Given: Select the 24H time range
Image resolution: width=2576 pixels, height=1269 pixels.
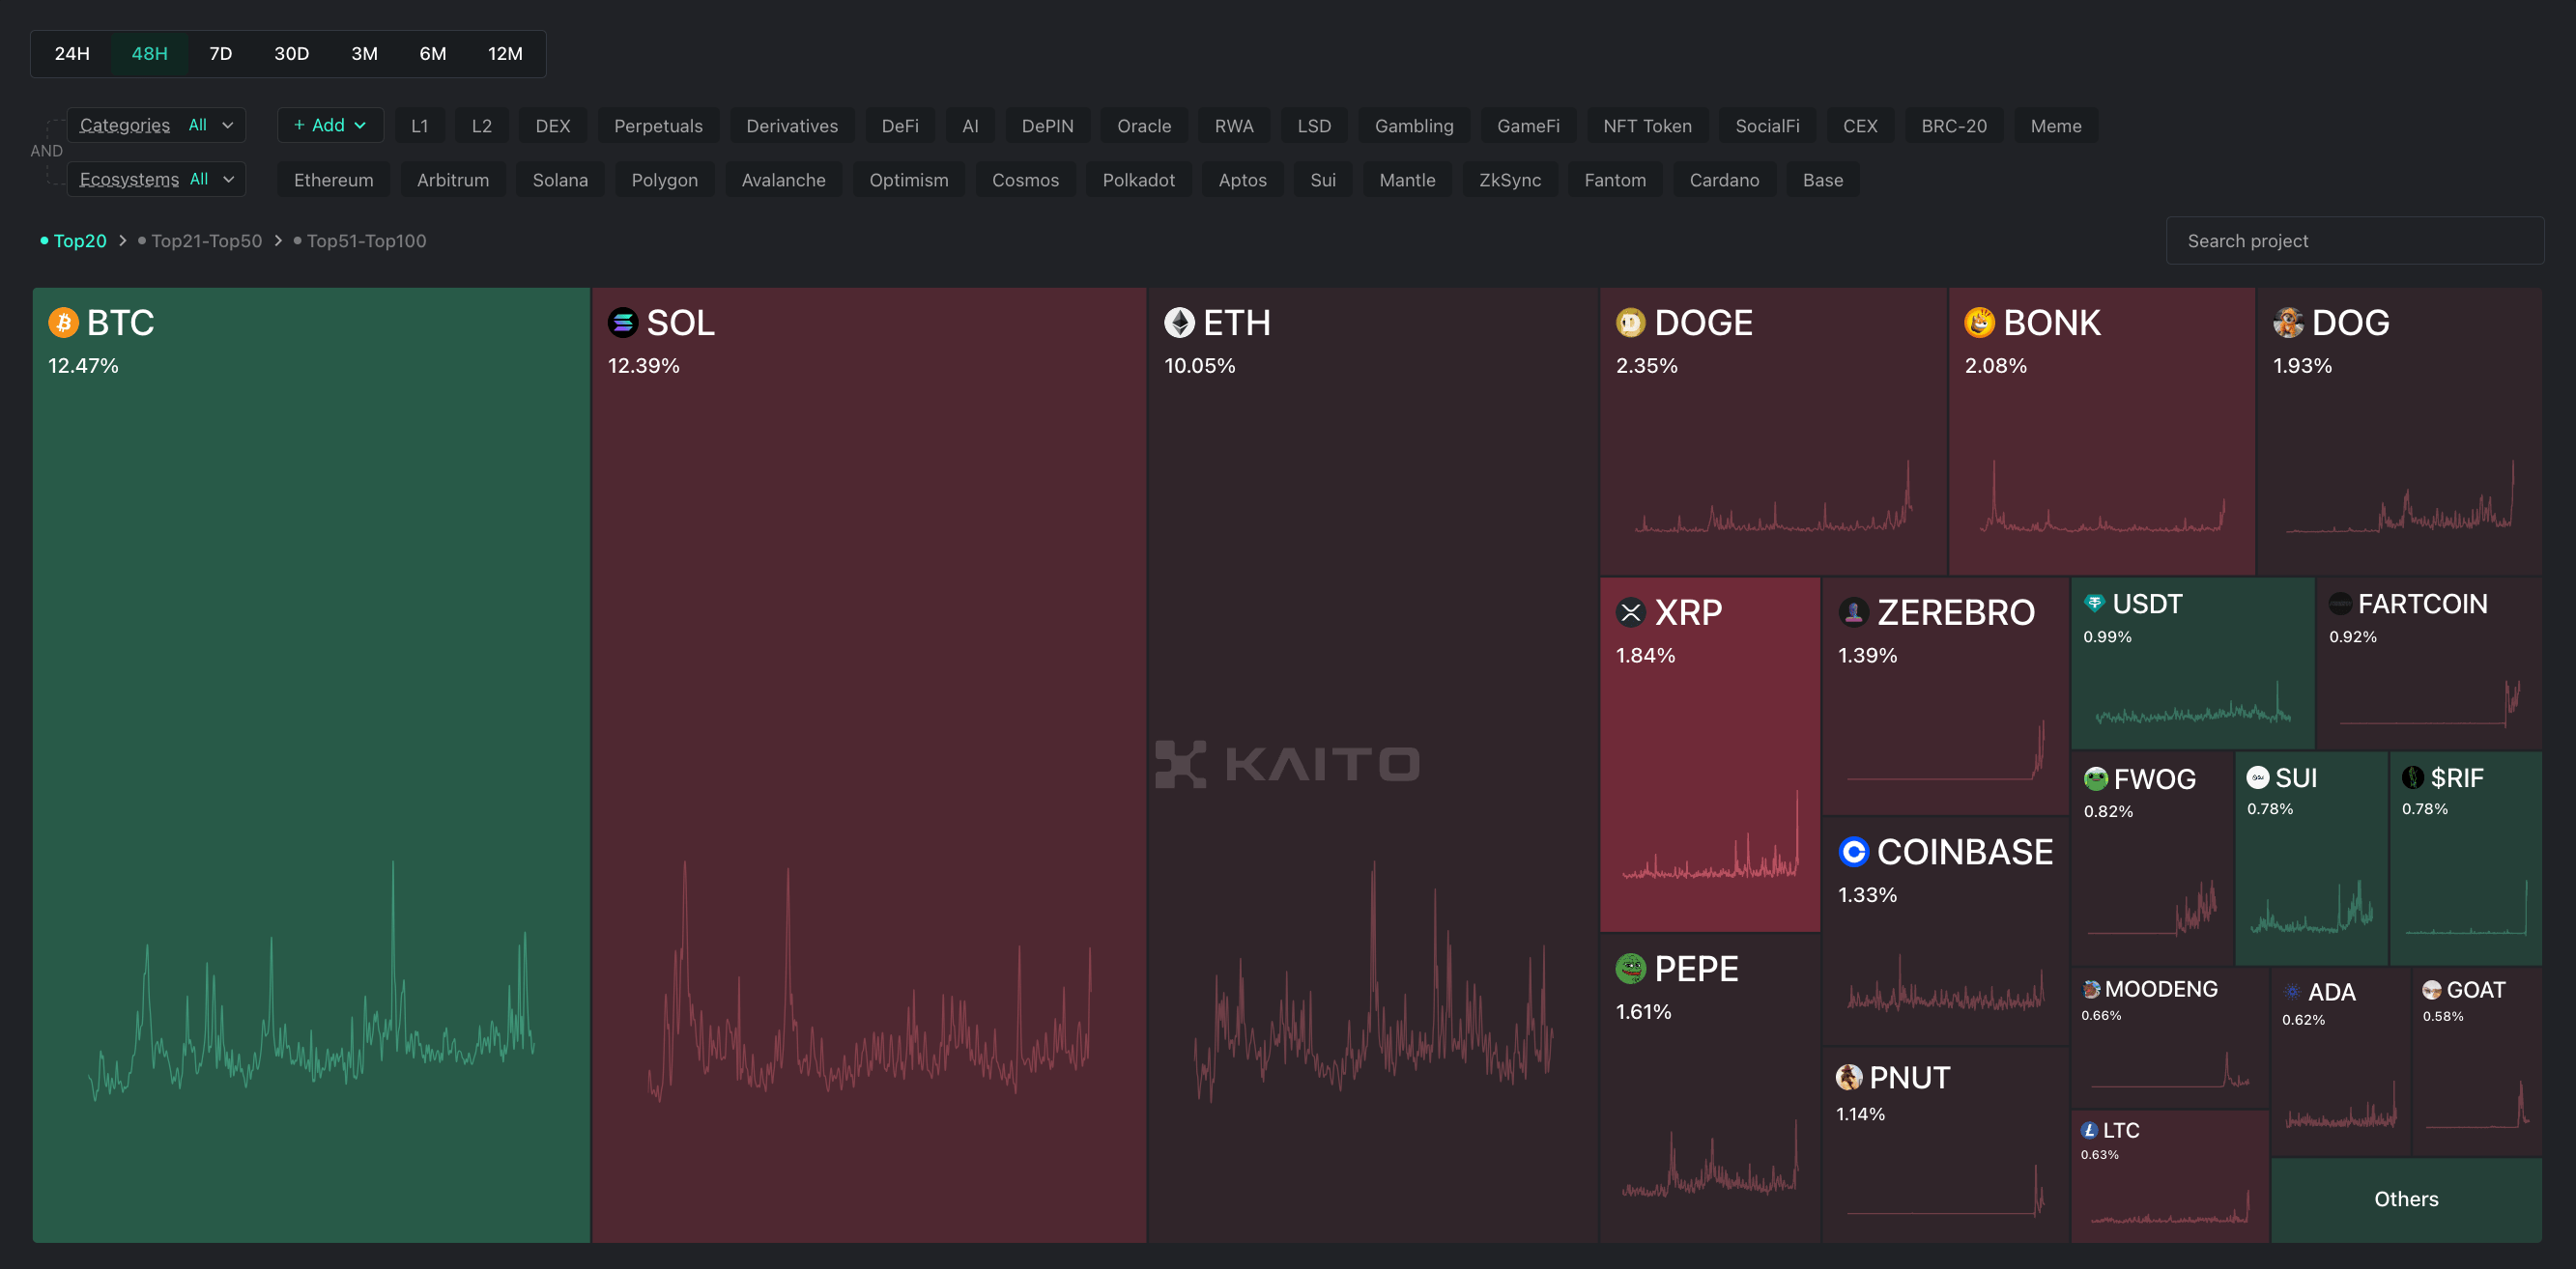Looking at the screenshot, I should [x=72, y=53].
